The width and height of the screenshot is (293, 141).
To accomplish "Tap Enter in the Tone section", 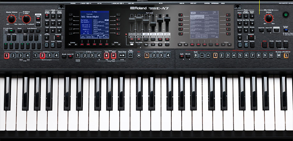I will click(x=246, y=45).
